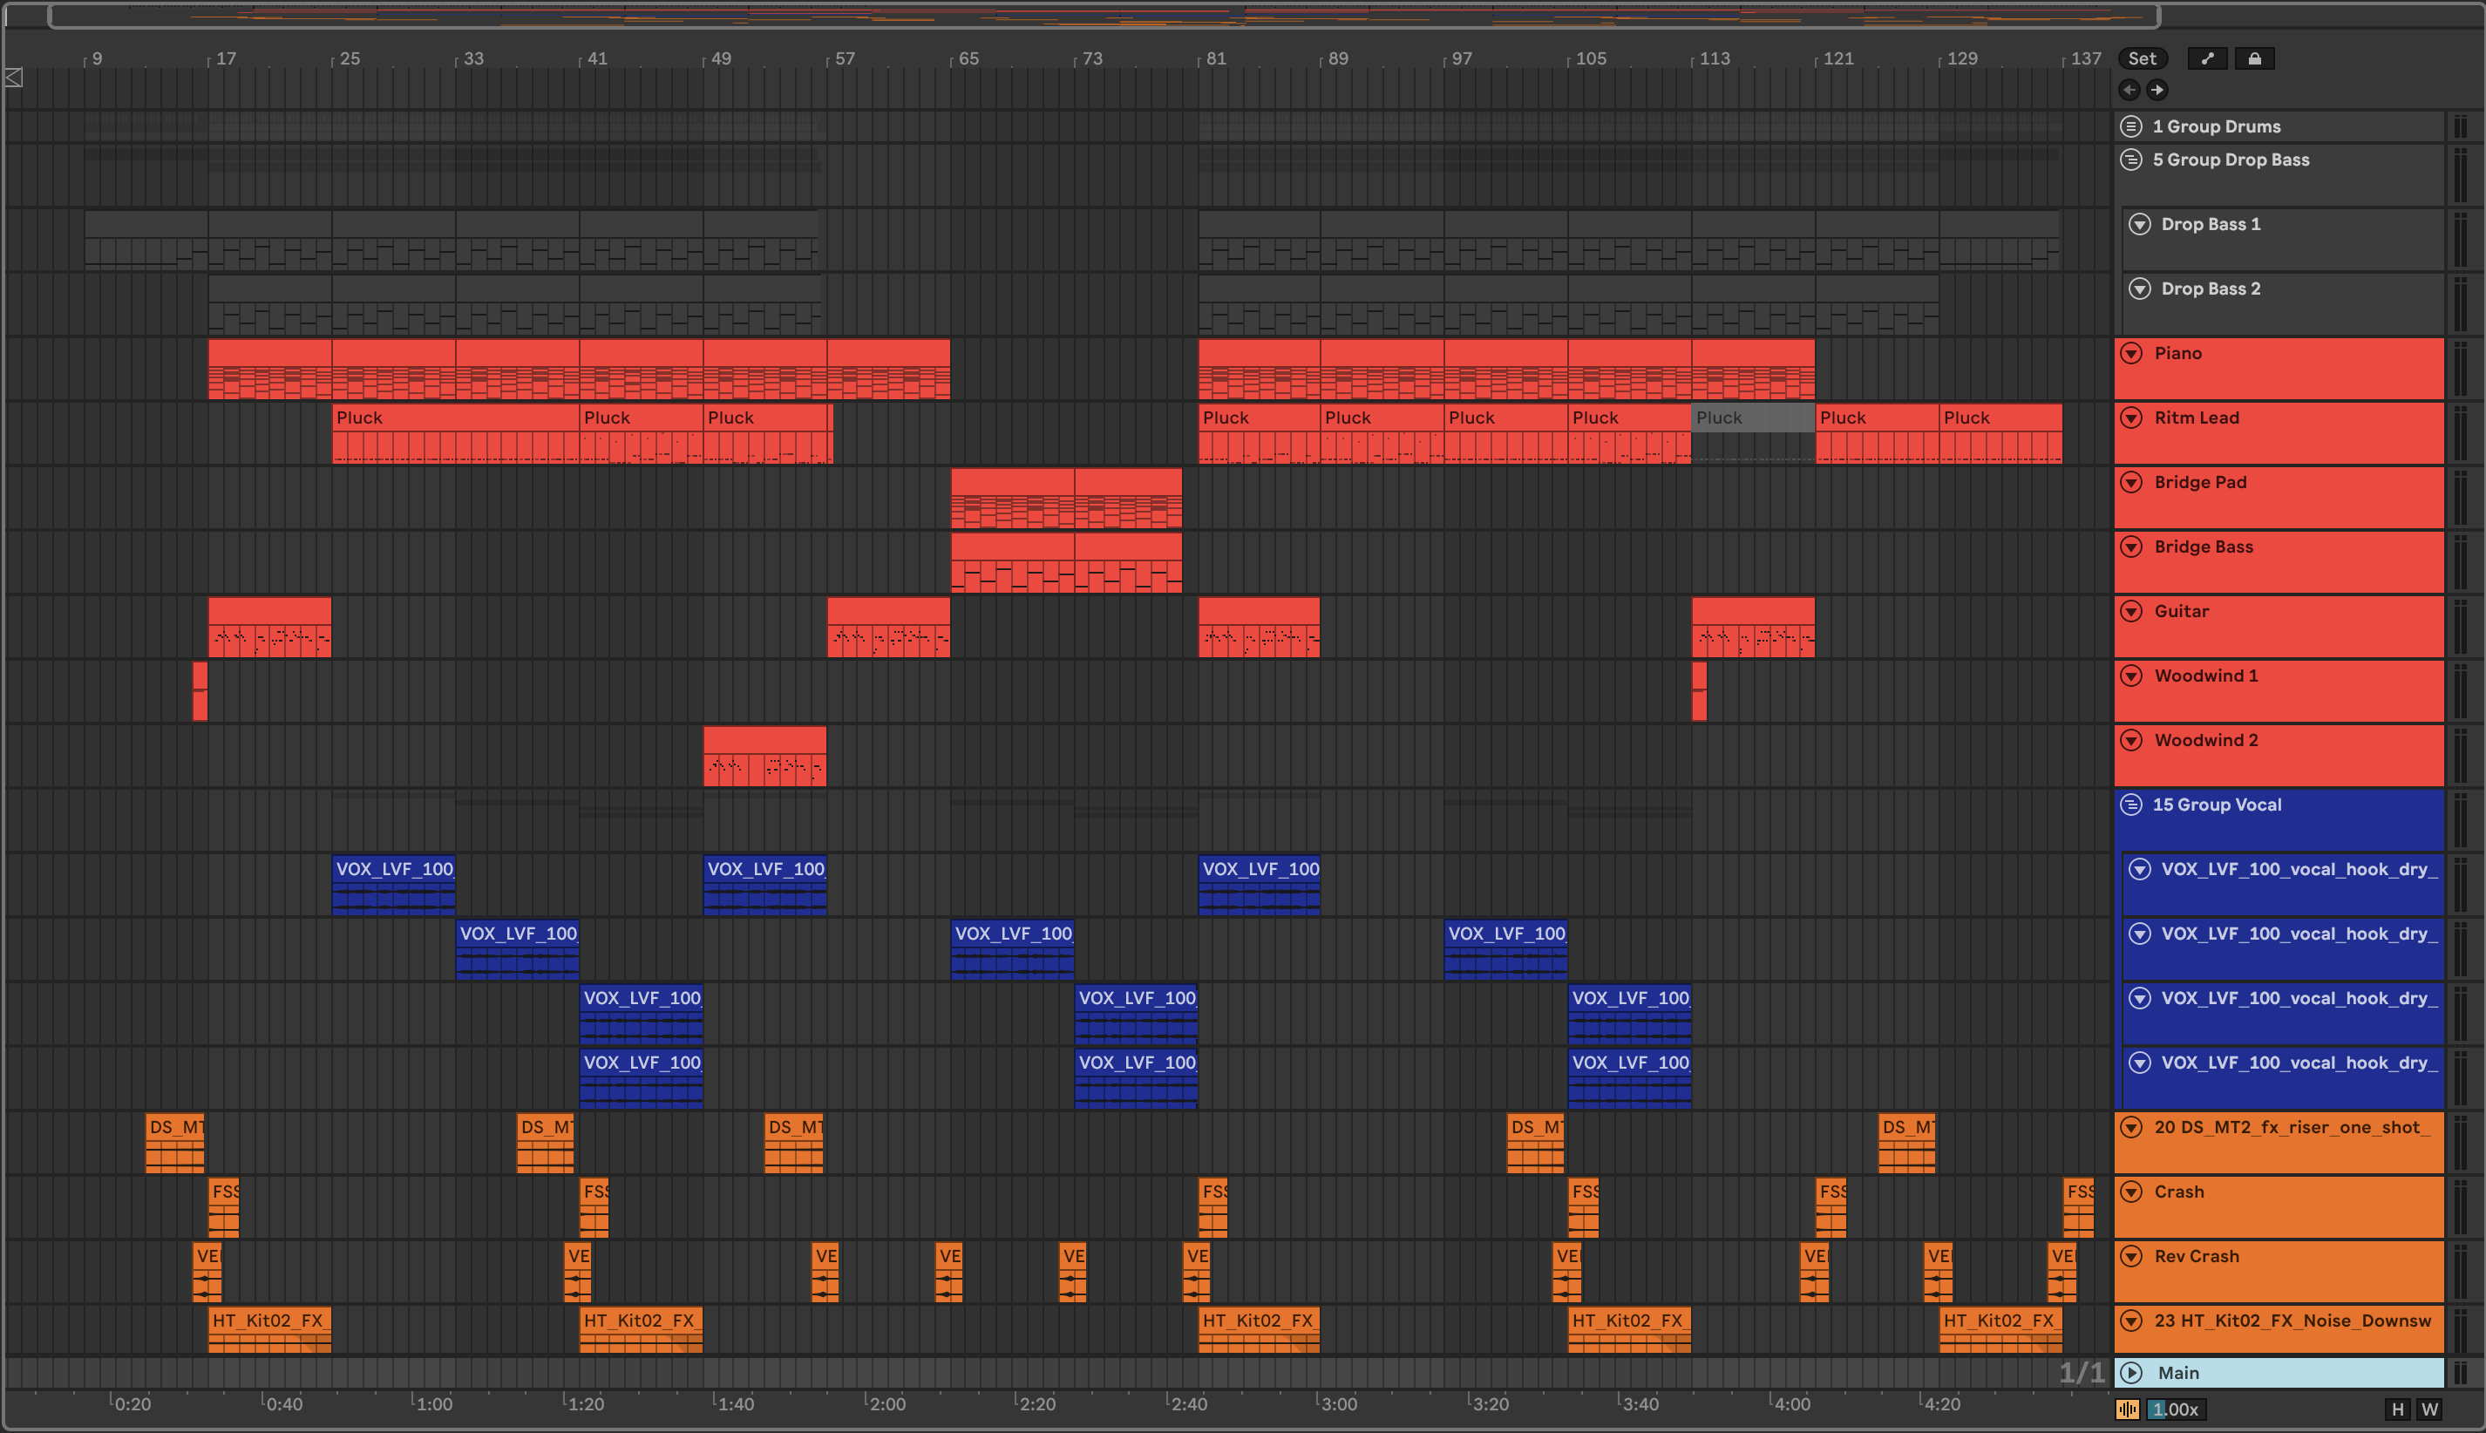Click the Set locator button
The height and width of the screenshot is (1433, 2486).
[x=2142, y=58]
